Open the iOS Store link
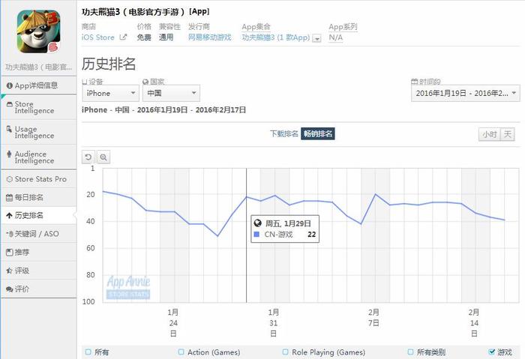 point(98,37)
